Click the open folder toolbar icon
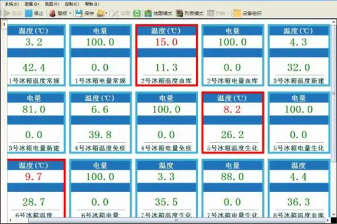Image resolution: width=337 pixels, height=224 pixels. pos(100,12)
